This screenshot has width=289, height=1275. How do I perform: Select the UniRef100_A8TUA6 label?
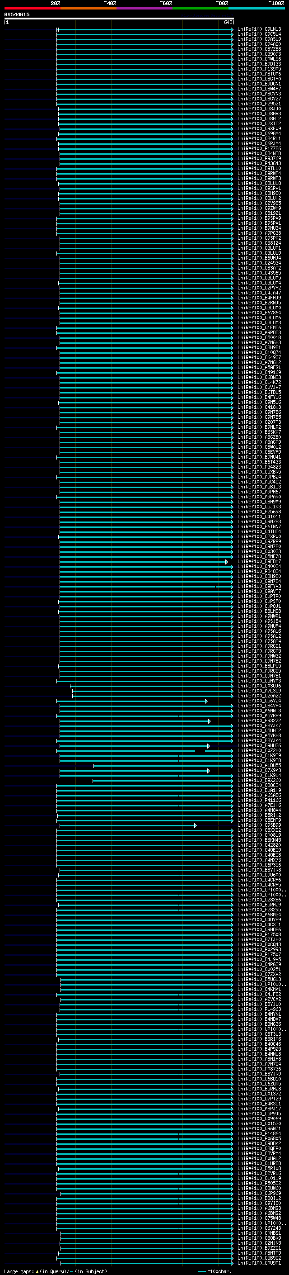(259, 74)
